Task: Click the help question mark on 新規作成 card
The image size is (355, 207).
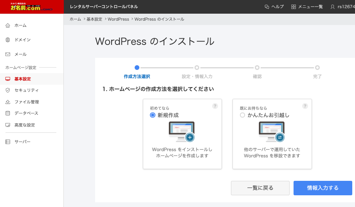Action: tap(215, 106)
